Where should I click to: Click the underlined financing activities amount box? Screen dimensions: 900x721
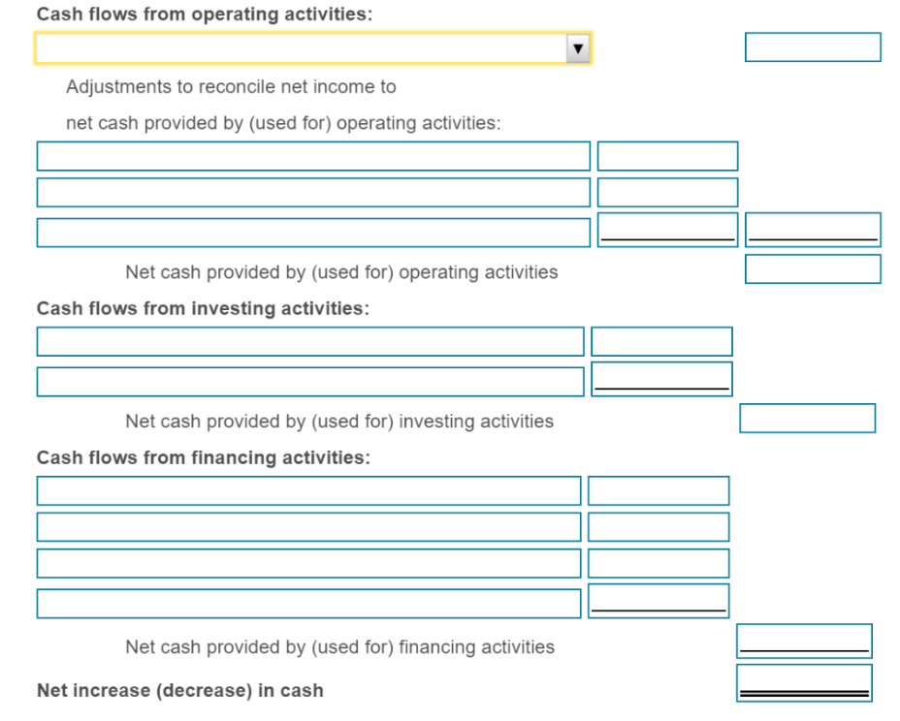pyautogui.click(x=659, y=600)
